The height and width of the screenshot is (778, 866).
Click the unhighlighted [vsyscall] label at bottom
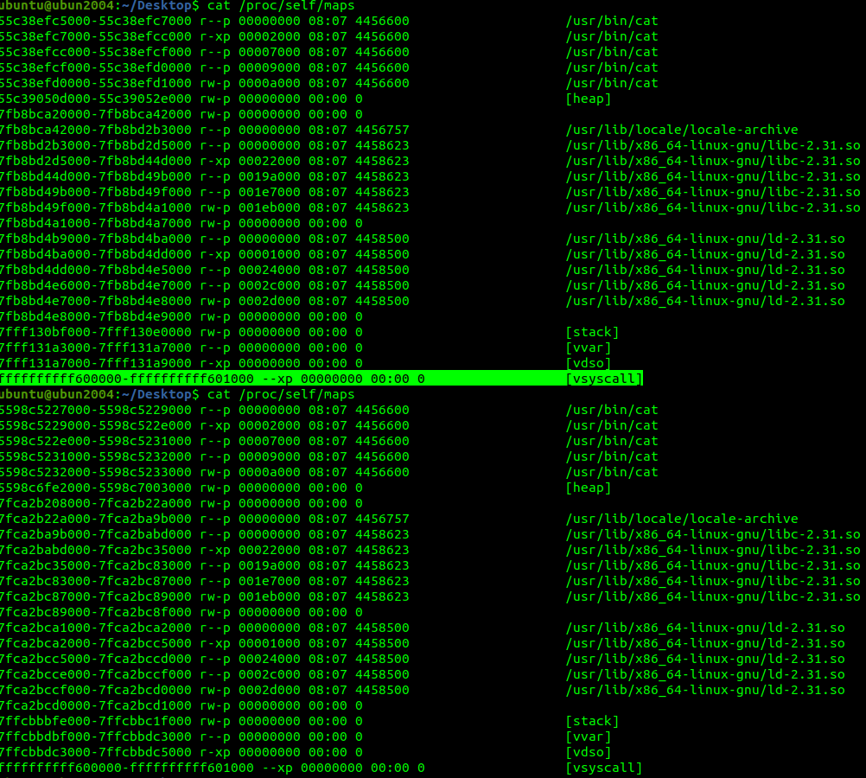[x=603, y=768]
